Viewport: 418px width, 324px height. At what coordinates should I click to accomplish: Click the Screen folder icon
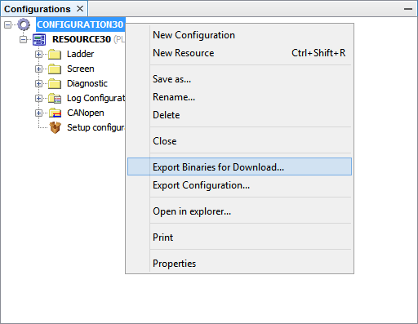click(x=55, y=69)
